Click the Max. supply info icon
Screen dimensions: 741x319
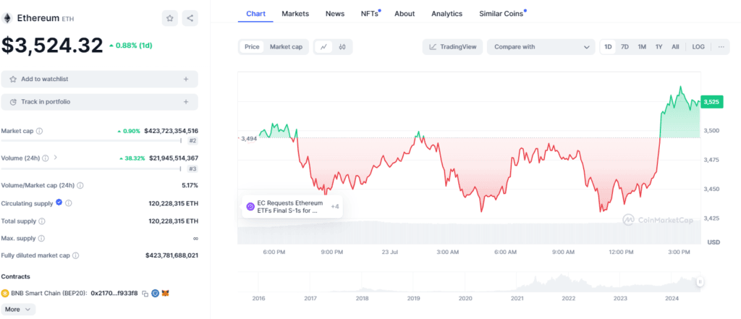(41, 238)
